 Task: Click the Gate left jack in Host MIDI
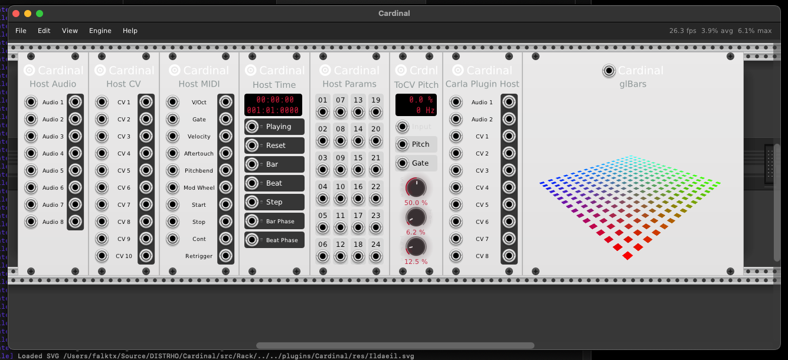click(x=172, y=119)
